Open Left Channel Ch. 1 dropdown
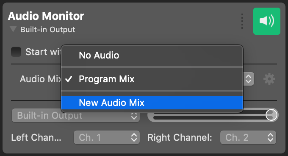The image size is (288, 156). click(x=107, y=137)
